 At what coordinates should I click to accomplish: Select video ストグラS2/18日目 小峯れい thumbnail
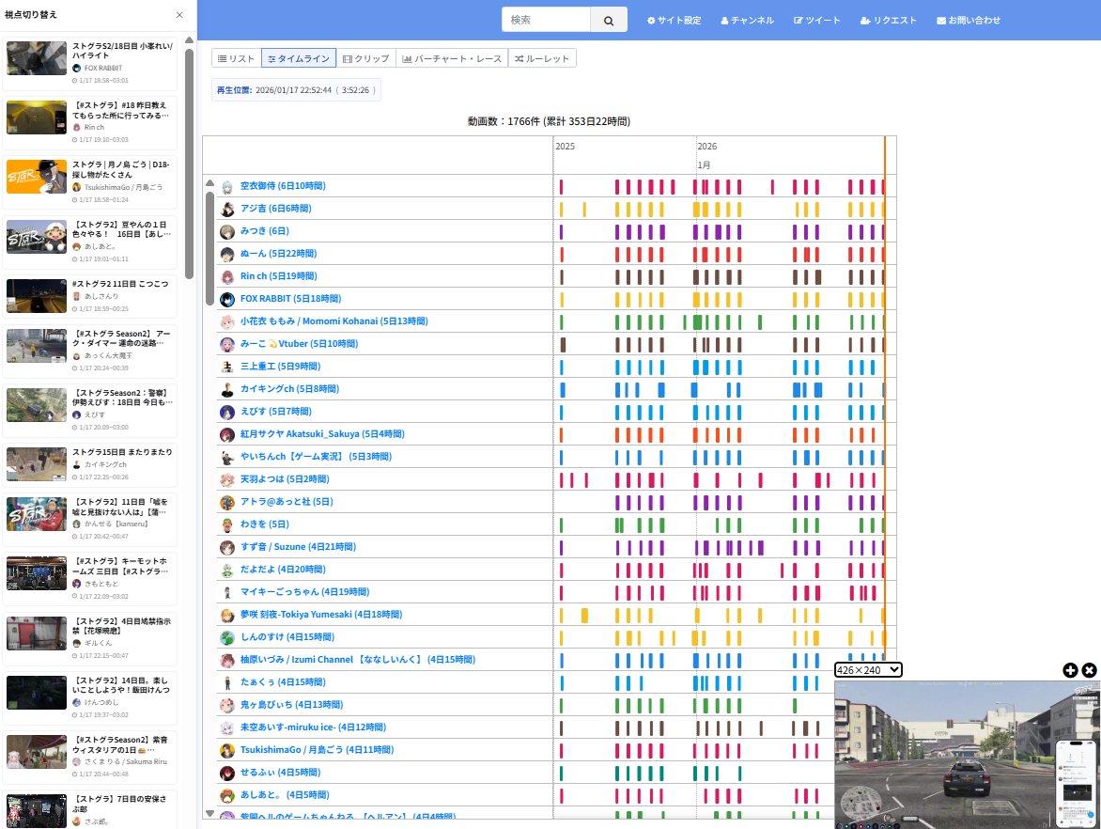click(x=37, y=57)
